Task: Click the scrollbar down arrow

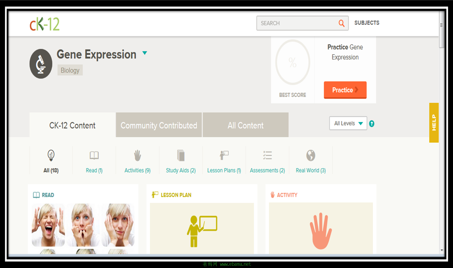Action: 442,250
